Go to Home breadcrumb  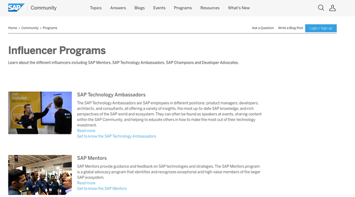point(12,28)
